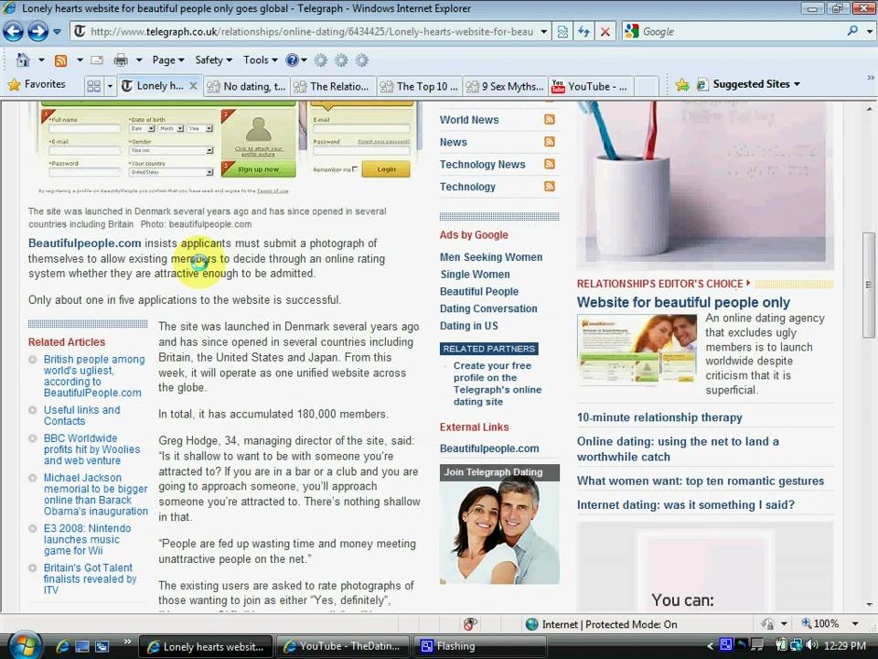The width and height of the screenshot is (878, 659).
Task: Expand the recent pages dropdown arrow
Action: pos(57,31)
